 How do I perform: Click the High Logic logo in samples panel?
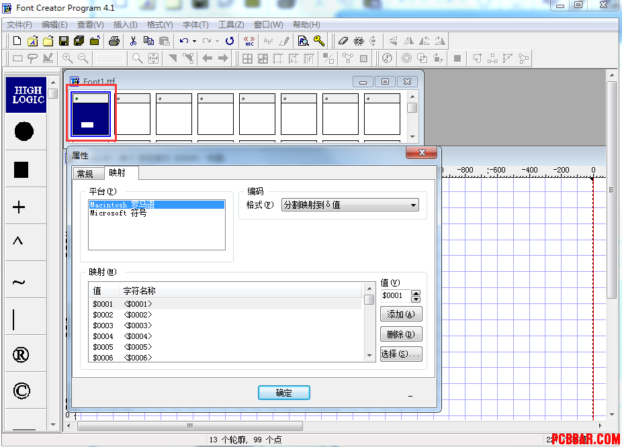(26, 95)
